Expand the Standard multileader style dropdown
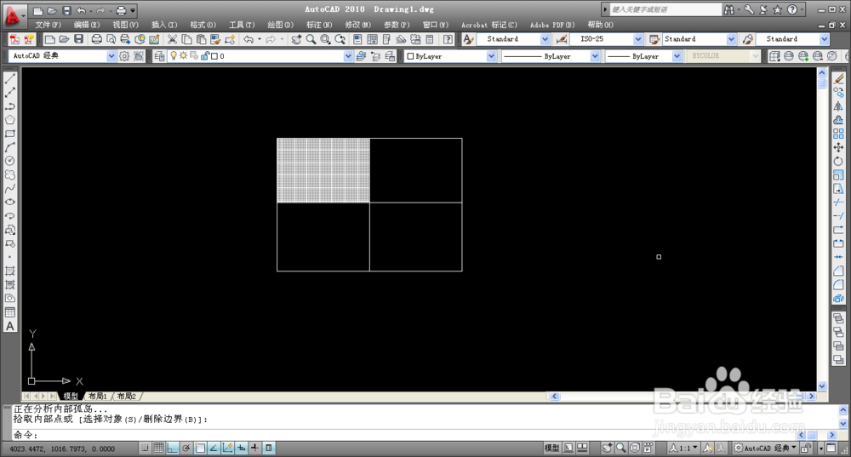 tap(825, 39)
